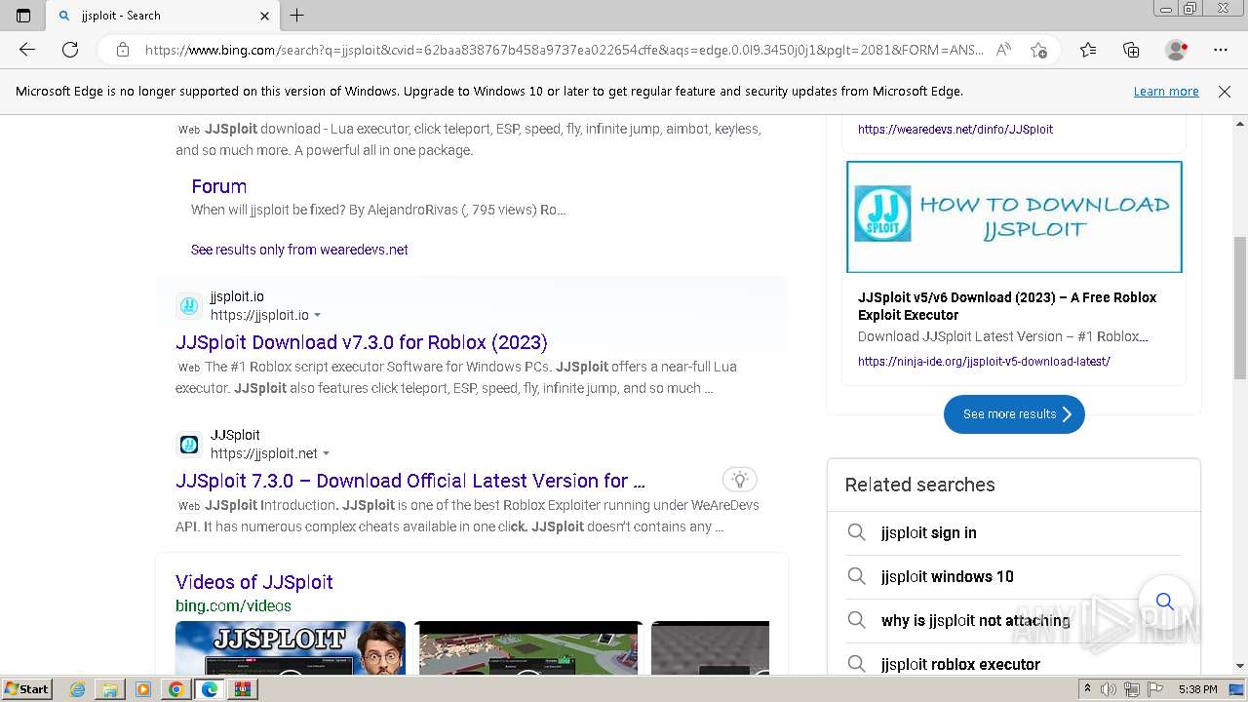Switch to Microsoft Edge taskbar icon

tap(209, 689)
